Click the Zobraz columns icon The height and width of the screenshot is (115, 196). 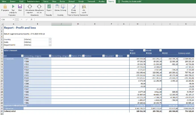coord(57,7)
